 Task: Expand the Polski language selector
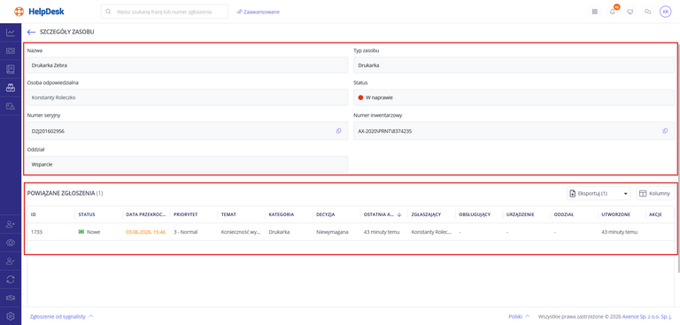point(519,316)
